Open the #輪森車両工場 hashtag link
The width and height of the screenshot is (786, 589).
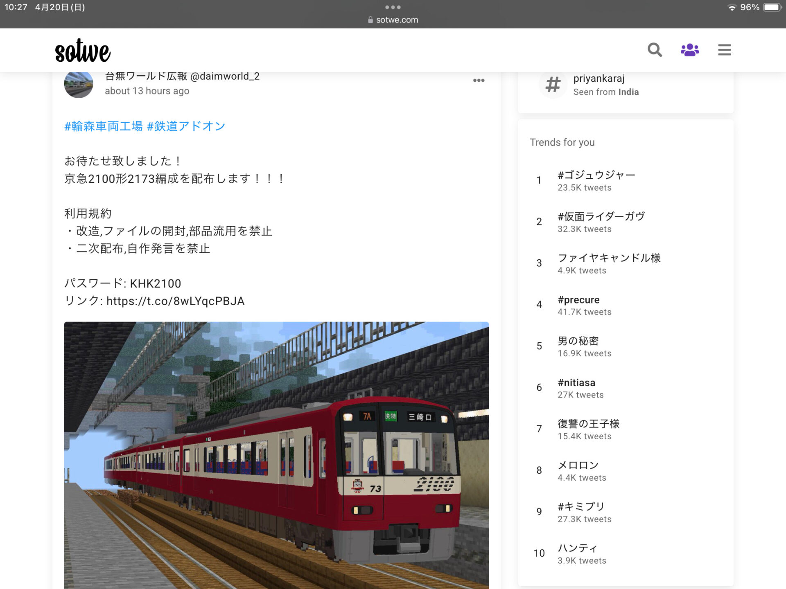point(104,126)
